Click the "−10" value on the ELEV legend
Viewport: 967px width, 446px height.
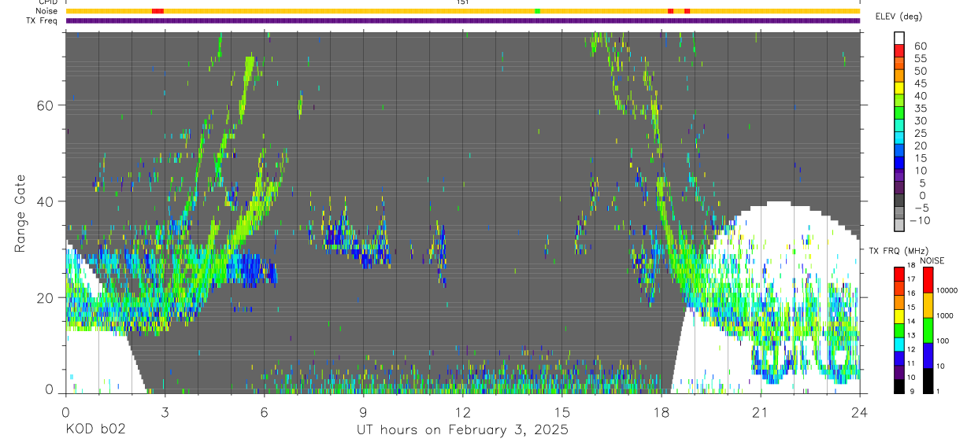point(920,220)
